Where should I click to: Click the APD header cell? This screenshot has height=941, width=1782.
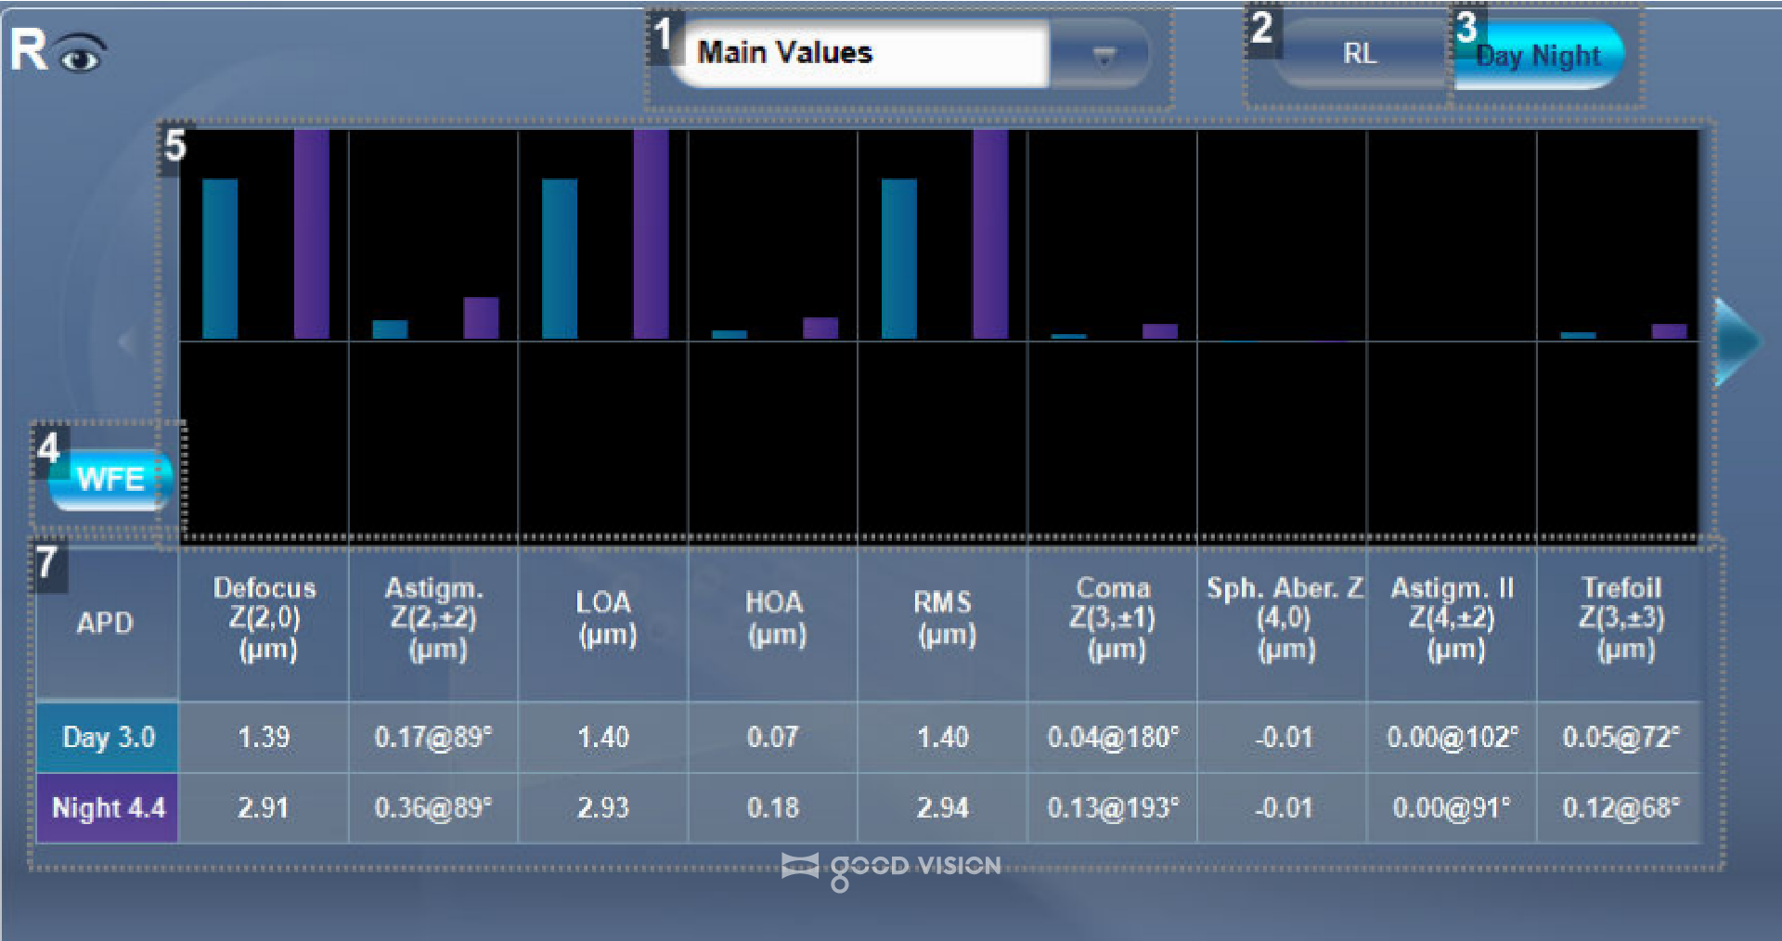[x=106, y=623]
